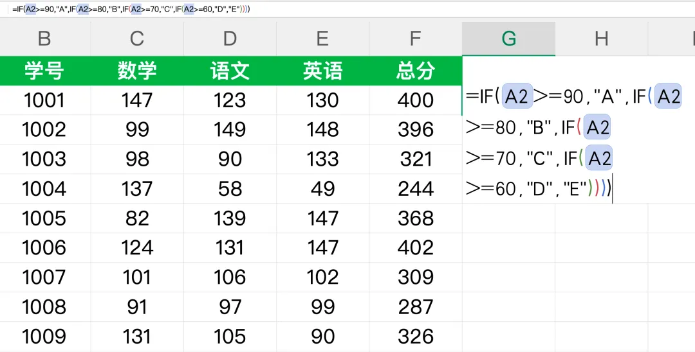
Task: Select column F header
Action: (x=415, y=39)
